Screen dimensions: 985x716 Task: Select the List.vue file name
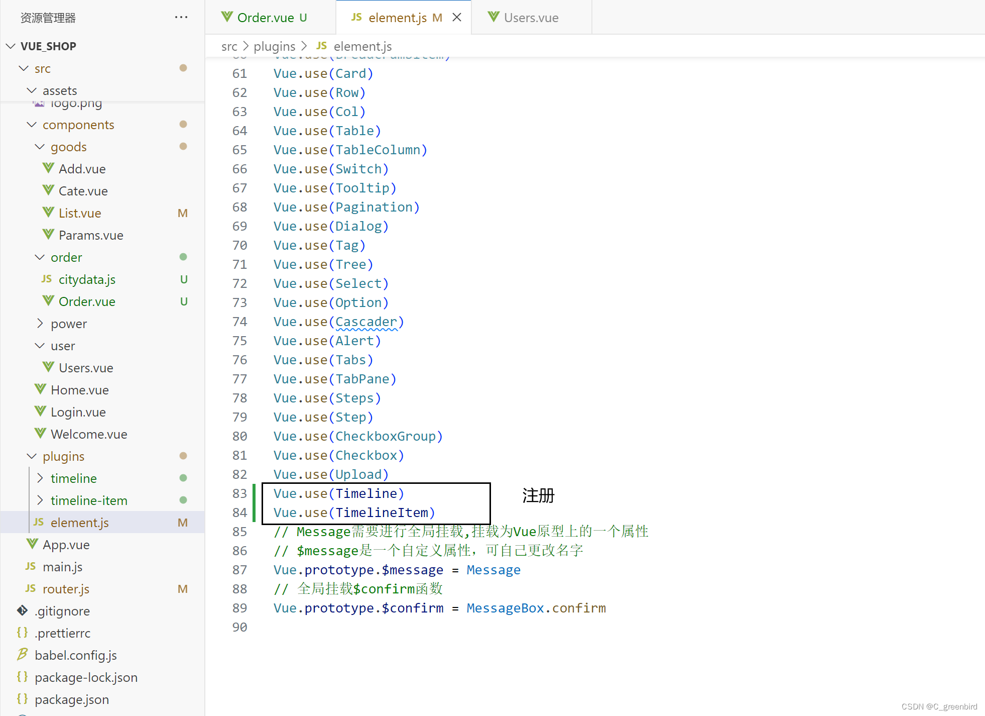[80, 213]
